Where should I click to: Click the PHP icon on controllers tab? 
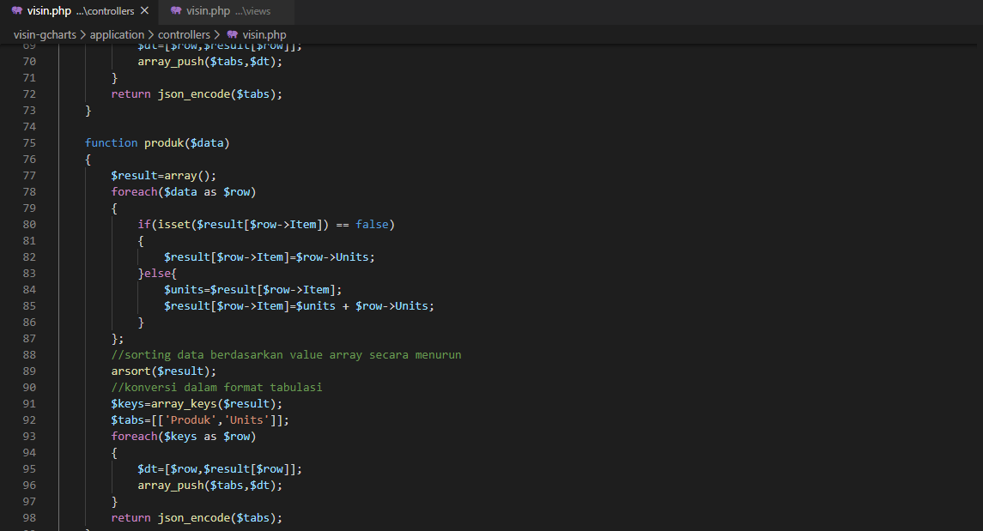(x=17, y=10)
